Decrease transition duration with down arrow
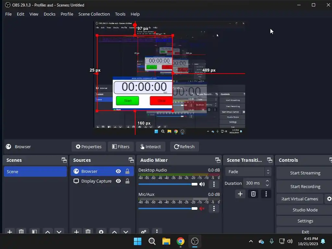This screenshot has width=332, height=249. point(267,185)
